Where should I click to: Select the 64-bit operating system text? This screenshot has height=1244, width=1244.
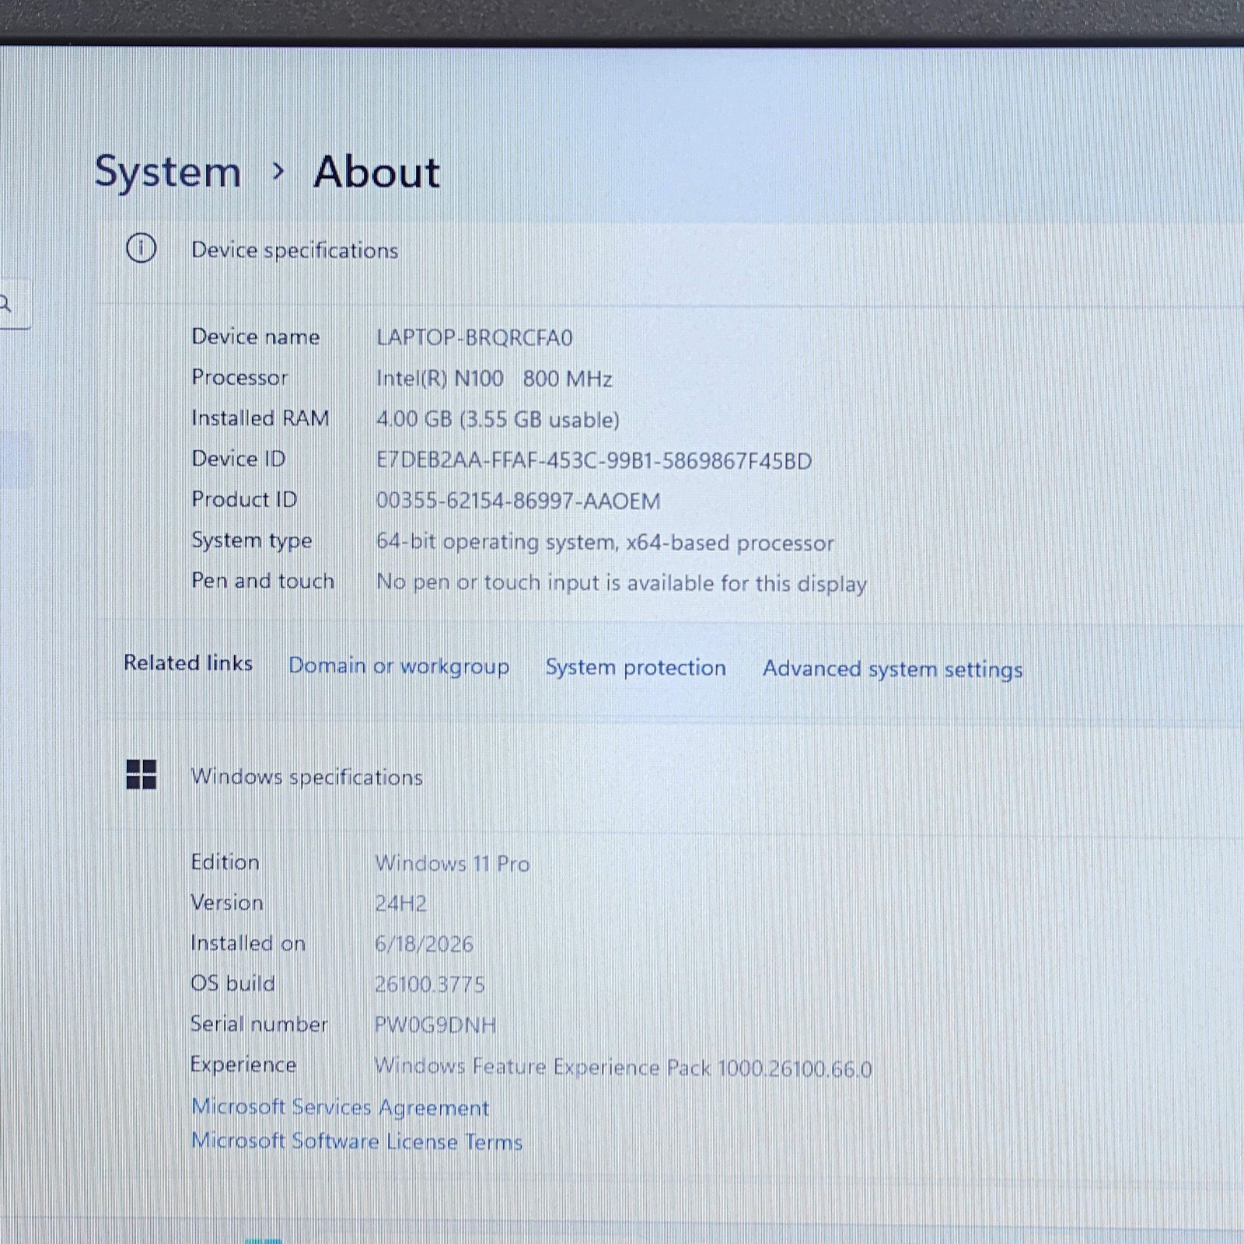point(605,542)
